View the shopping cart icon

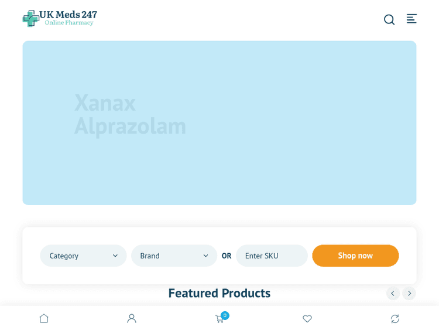click(x=219, y=319)
